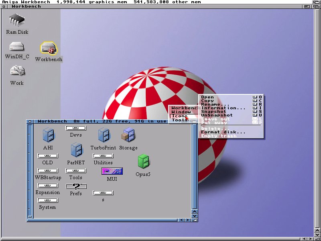Select Snapshot in the Icons menu
The height and width of the screenshot is (241, 321).
tap(231, 112)
